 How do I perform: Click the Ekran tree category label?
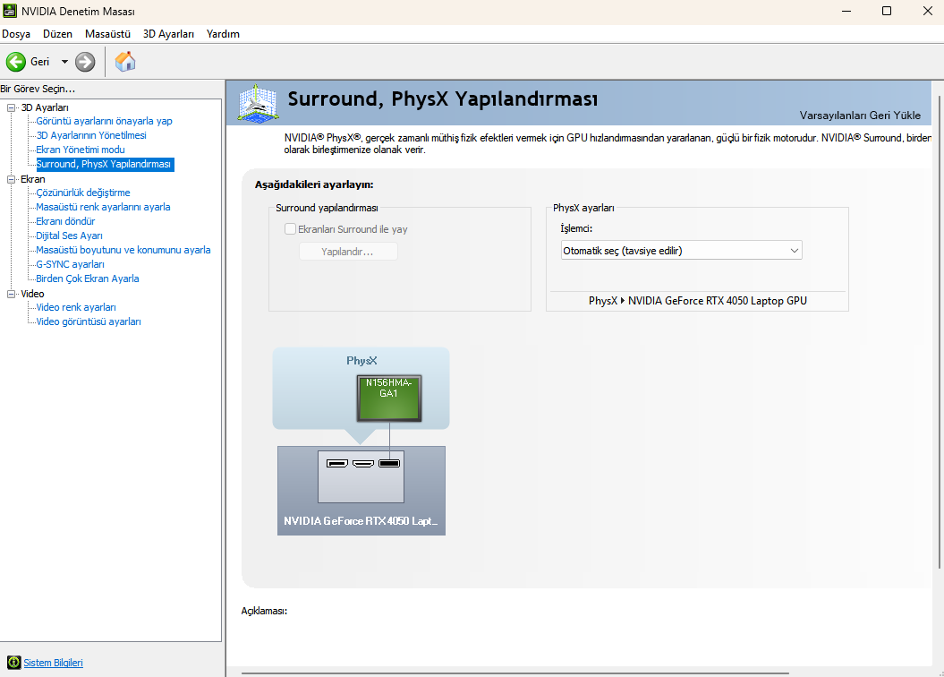(x=32, y=179)
